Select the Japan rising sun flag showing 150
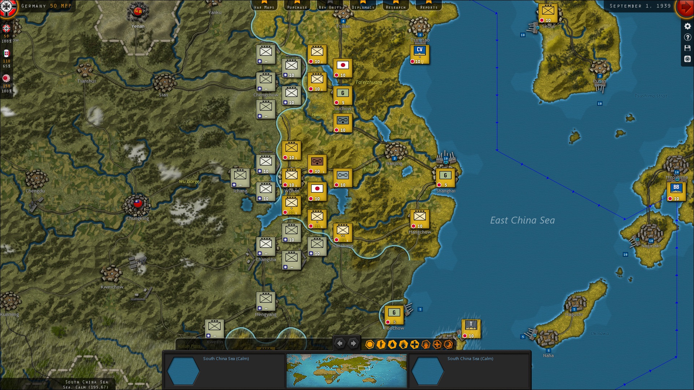The width and height of the screenshot is (694, 390). 7,78
